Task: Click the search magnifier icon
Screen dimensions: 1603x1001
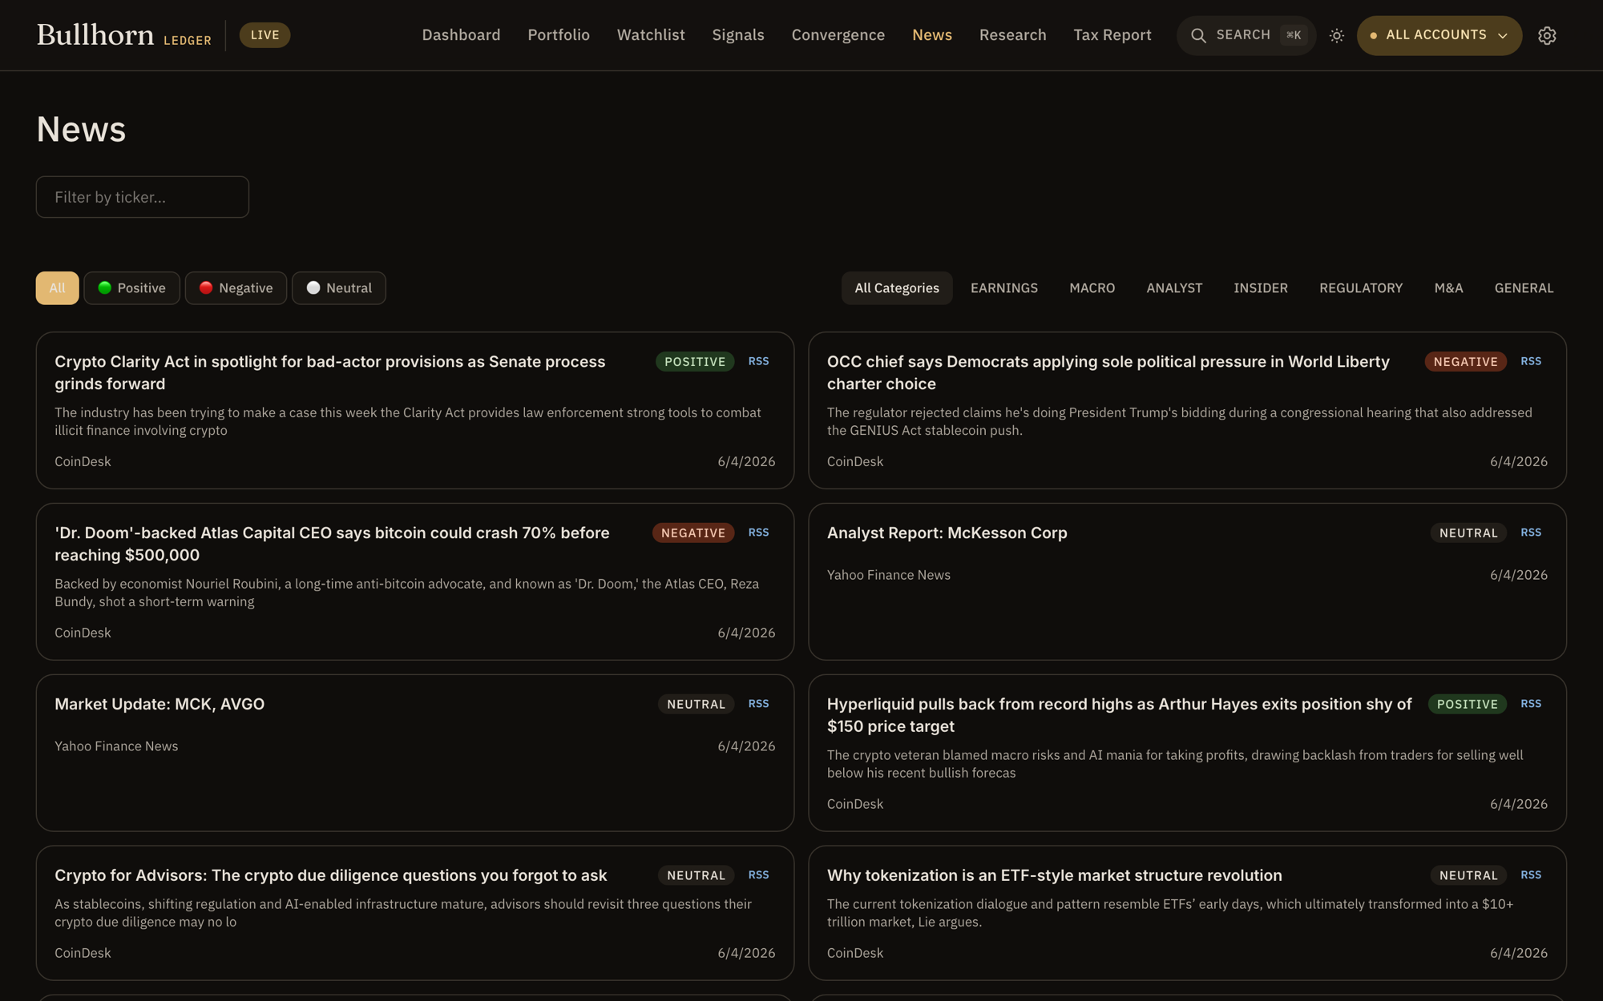Action: pos(1198,35)
